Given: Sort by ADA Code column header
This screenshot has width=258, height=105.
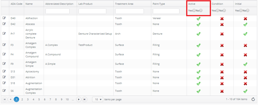Looking at the screenshot, I should 15,4.
